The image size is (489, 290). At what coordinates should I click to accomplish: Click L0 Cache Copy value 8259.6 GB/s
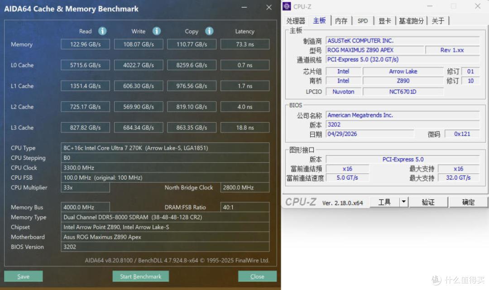pos(192,65)
